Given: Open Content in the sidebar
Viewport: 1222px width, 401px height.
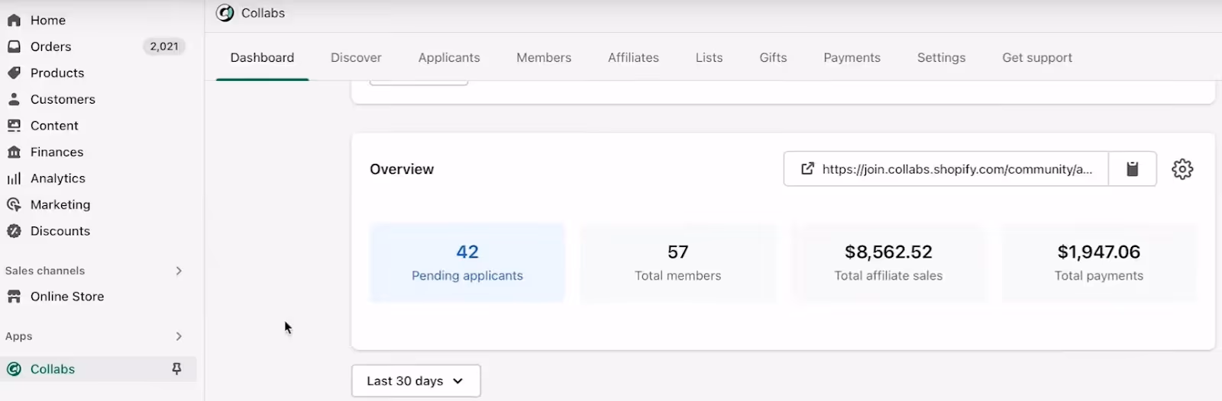Looking at the screenshot, I should pyautogui.click(x=54, y=126).
